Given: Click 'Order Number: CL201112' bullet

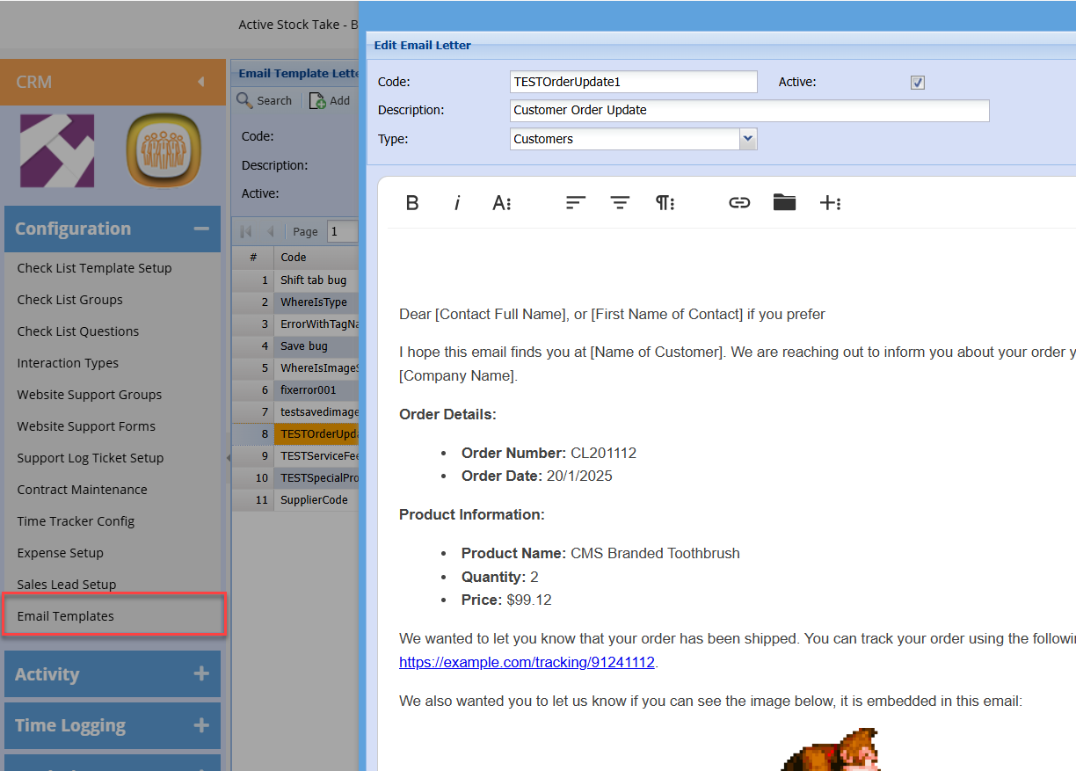Looking at the screenshot, I should pos(549,454).
